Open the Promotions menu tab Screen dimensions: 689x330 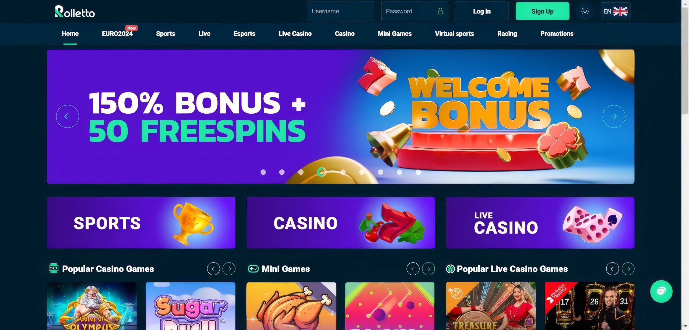click(557, 34)
